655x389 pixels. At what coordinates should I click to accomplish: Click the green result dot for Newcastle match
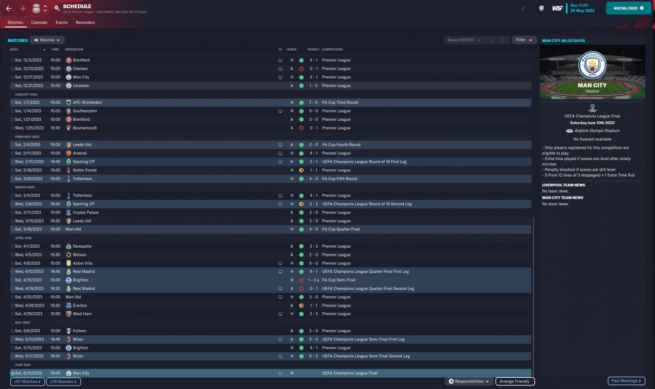[301, 246]
